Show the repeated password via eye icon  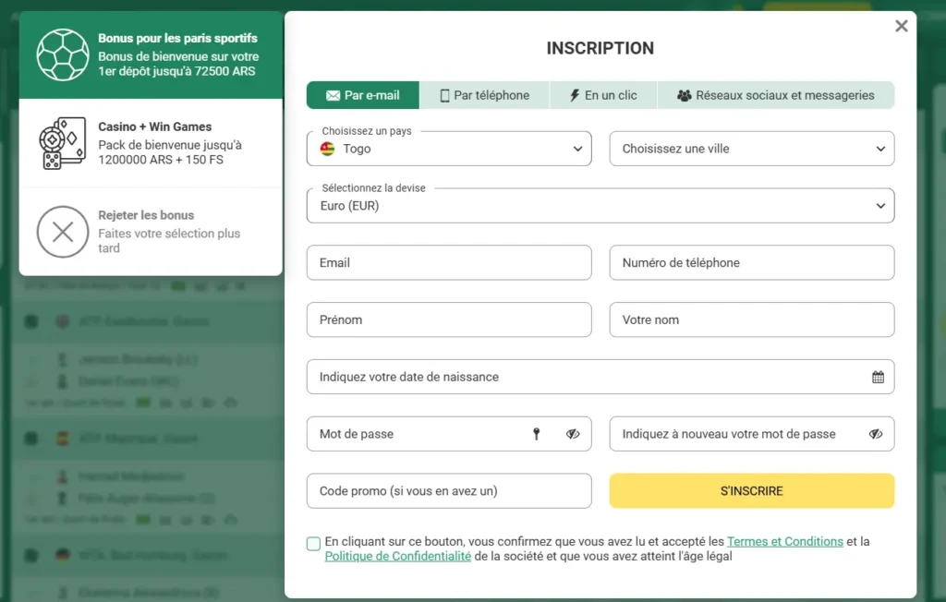[876, 434]
